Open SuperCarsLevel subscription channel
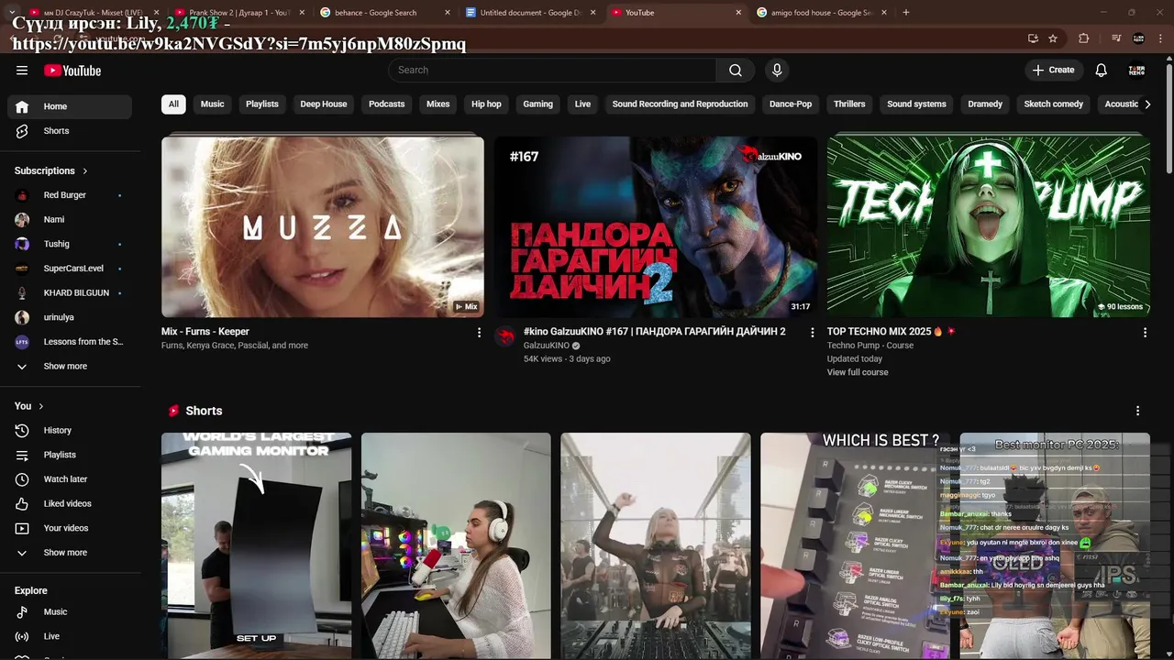1174x660 pixels. tap(70, 269)
